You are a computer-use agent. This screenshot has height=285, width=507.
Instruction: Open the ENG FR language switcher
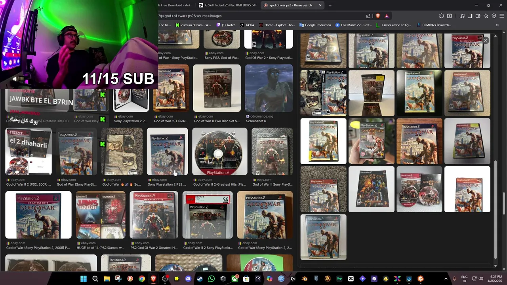pos(464,279)
